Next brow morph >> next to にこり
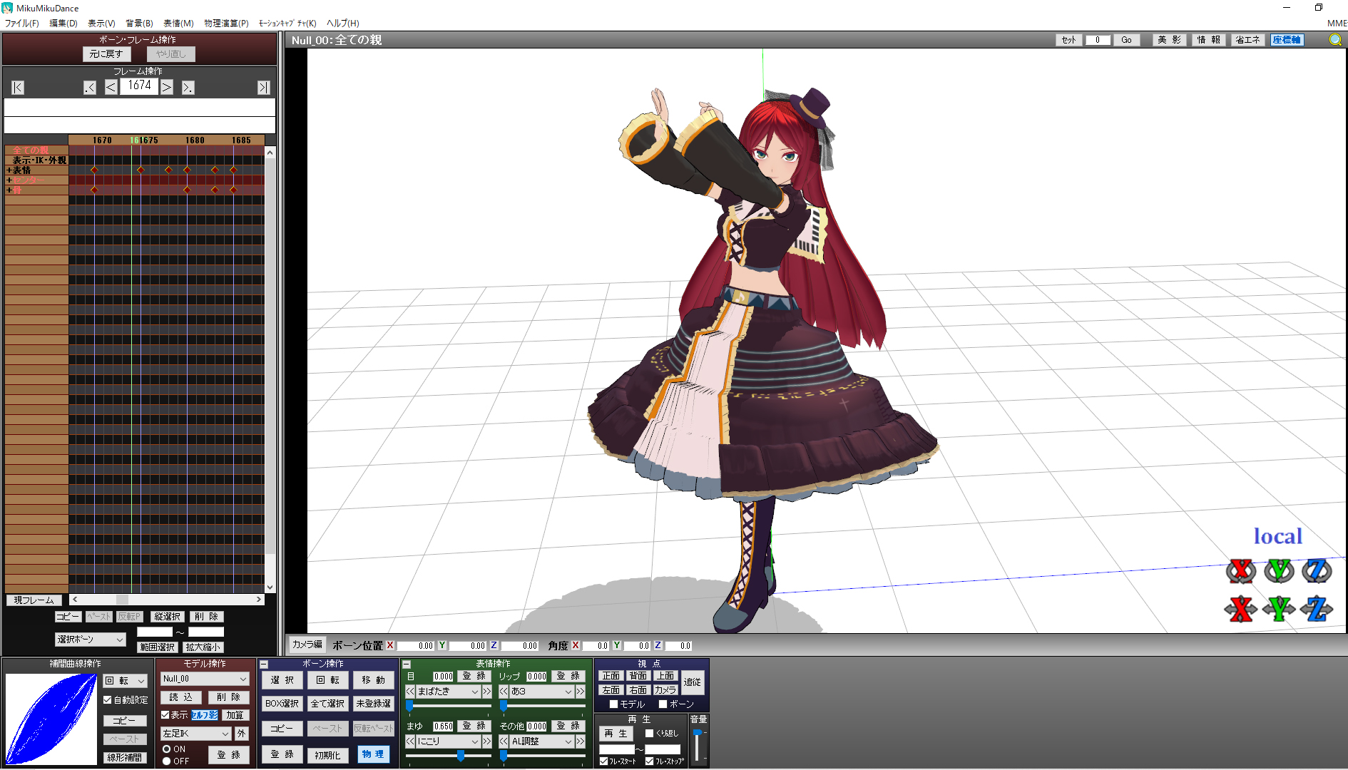 486,741
